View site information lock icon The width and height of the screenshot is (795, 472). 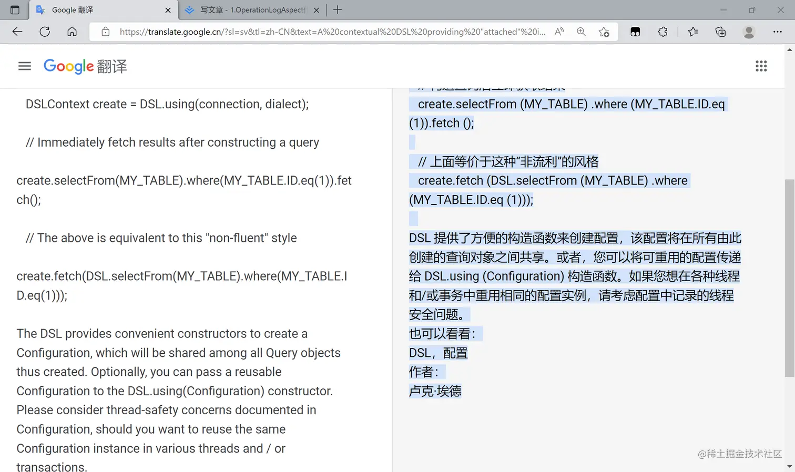click(x=106, y=32)
